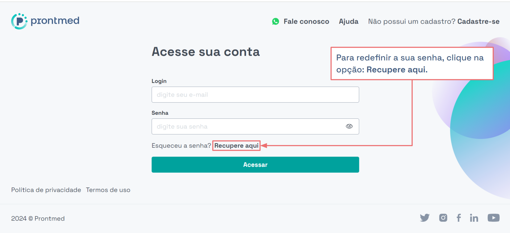Screen dimensions: 510x233
Task: Open Prontmed's Instagram page
Action: point(443,218)
